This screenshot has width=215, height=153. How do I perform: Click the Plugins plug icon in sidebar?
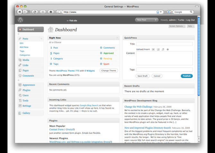[x=20, y=90]
